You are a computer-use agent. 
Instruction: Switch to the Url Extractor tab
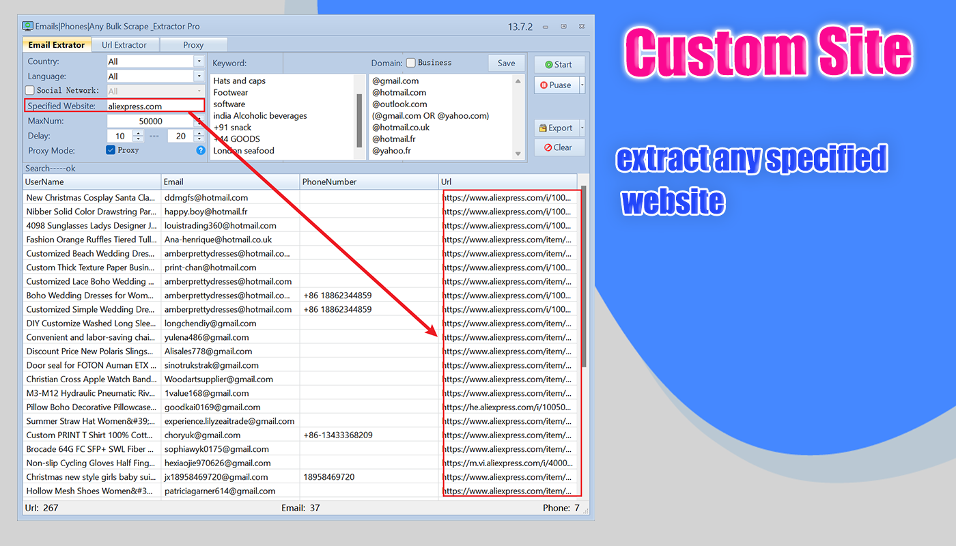[x=124, y=45]
